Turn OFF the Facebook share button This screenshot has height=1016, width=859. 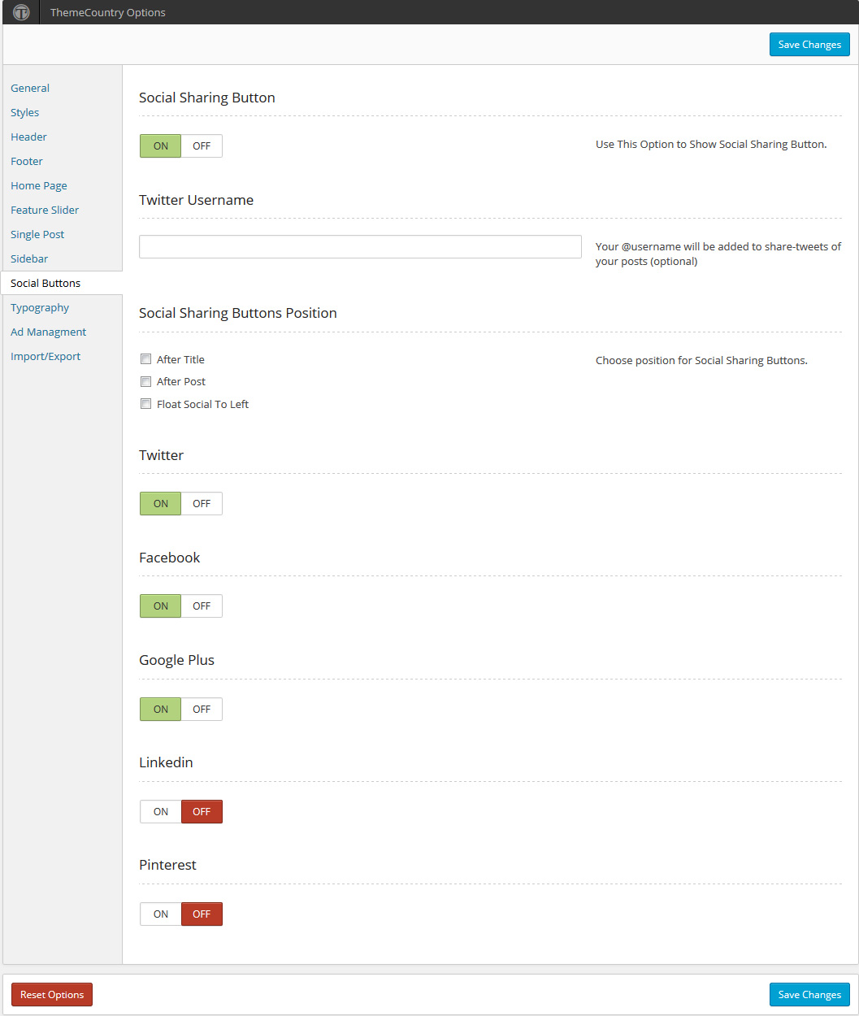(202, 606)
